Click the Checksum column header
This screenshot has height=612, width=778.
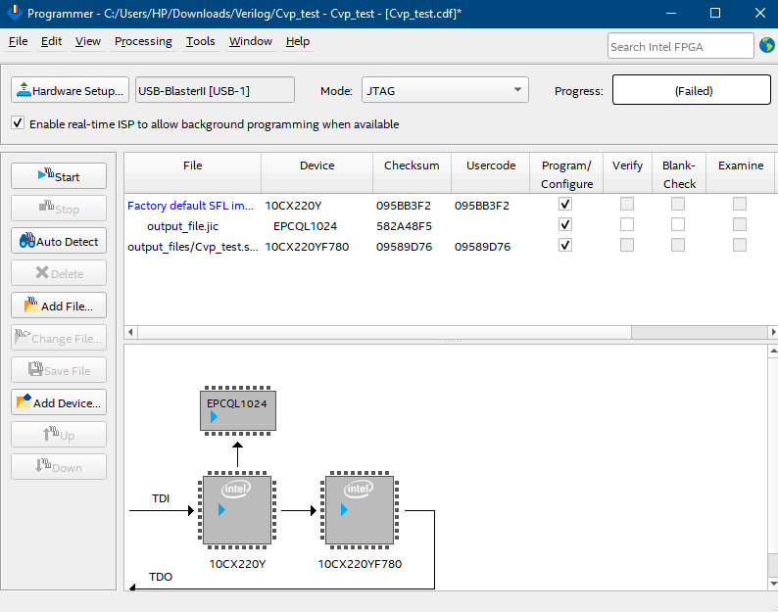(x=412, y=165)
